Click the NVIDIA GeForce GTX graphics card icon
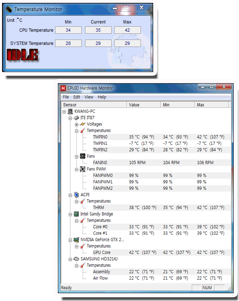This screenshot has height=301, width=239. [76, 240]
